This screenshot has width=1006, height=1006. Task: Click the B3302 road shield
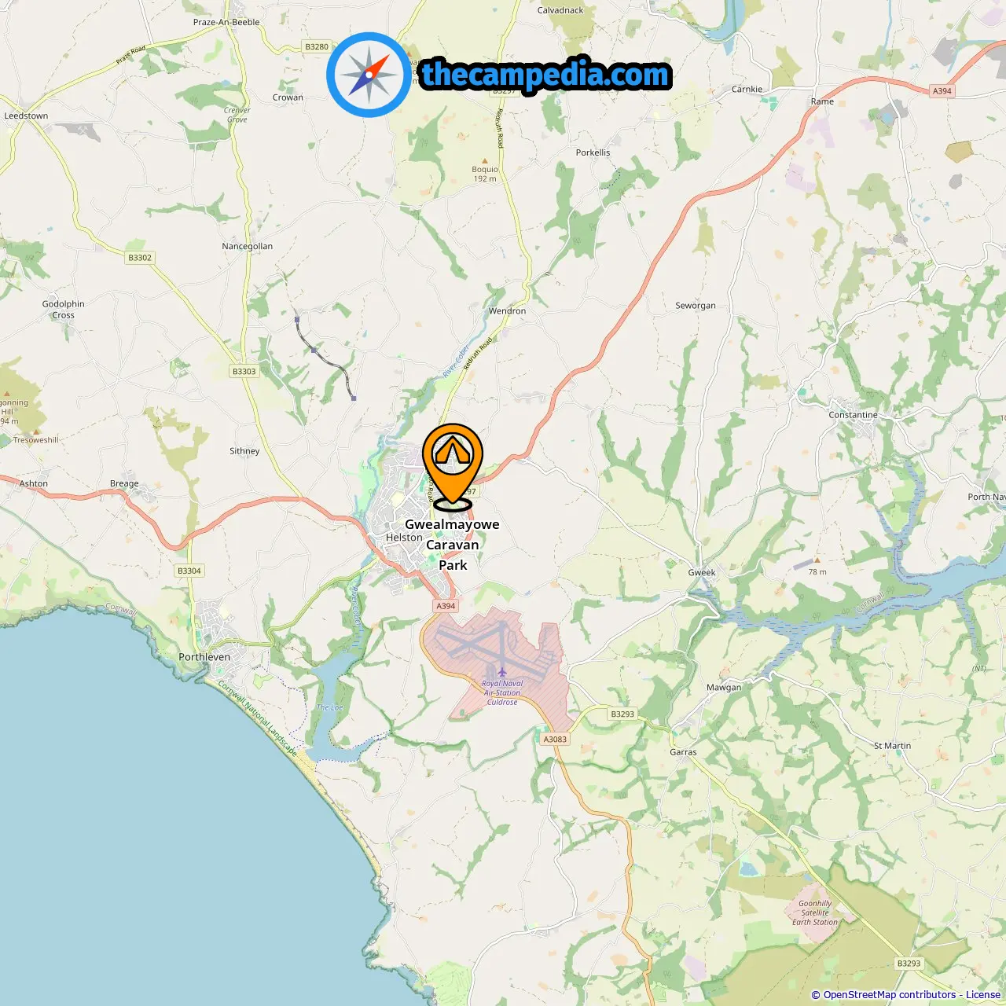(x=140, y=257)
